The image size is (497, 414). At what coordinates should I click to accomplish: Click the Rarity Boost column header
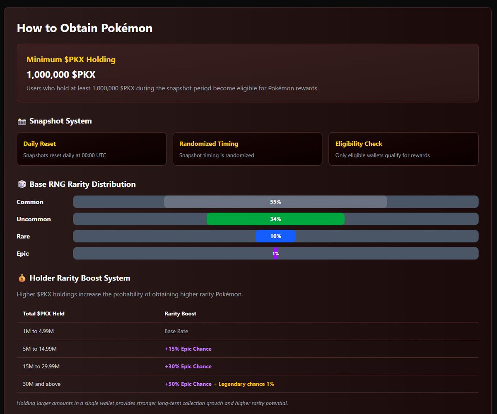(x=180, y=313)
